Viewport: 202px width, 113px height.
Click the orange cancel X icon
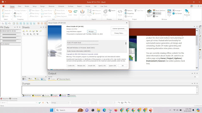43,103
